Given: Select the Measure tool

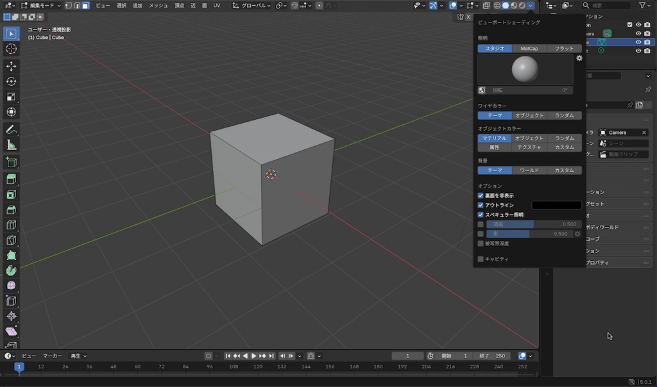Looking at the screenshot, I should pyautogui.click(x=11, y=145).
